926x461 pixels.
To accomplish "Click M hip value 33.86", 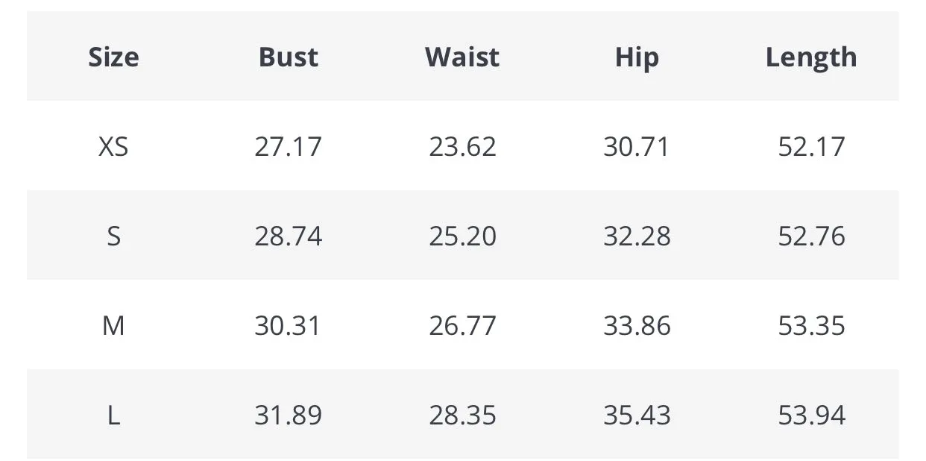I will coord(637,325).
